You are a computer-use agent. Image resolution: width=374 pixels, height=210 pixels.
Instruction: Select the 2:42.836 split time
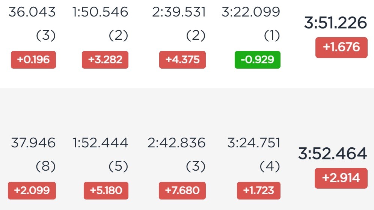pyautogui.click(x=176, y=142)
